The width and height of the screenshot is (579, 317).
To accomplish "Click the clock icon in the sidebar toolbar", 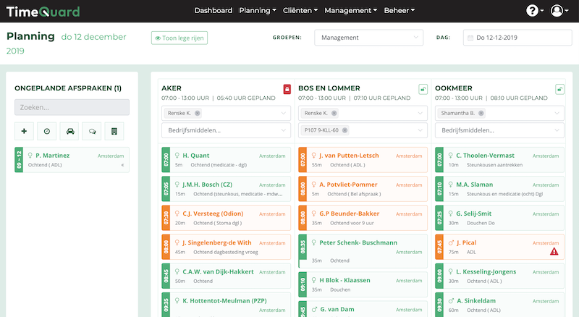I will 46,131.
